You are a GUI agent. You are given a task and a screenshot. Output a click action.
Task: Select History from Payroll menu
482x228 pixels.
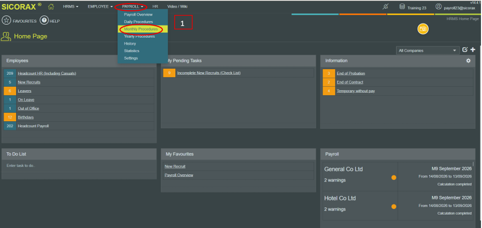[x=130, y=43]
